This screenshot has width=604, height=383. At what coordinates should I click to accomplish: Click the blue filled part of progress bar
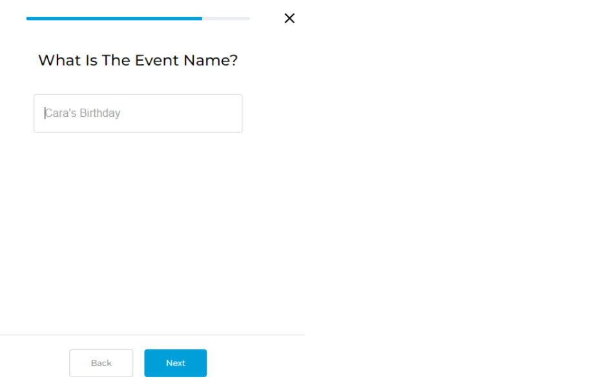click(x=114, y=19)
